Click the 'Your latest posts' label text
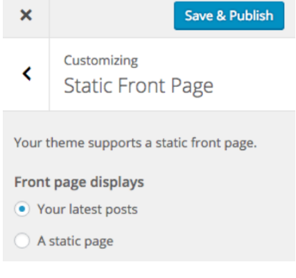The height and width of the screenshot is (278, 296). click(87, 209)
